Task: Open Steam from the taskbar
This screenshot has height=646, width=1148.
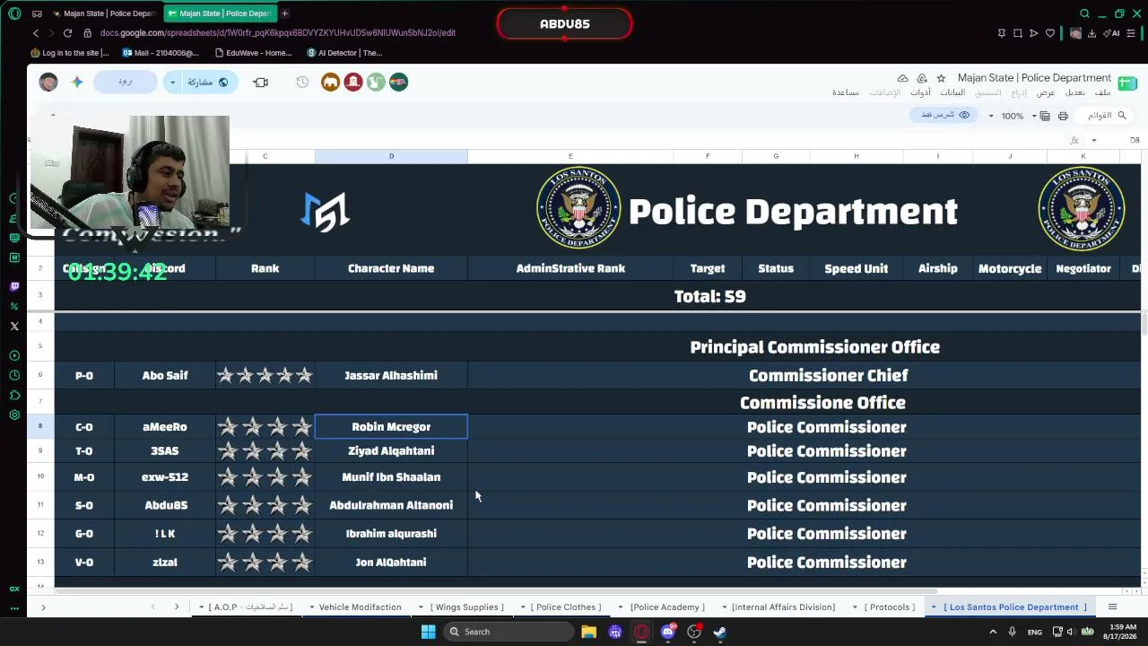Action: pos(719,632)
